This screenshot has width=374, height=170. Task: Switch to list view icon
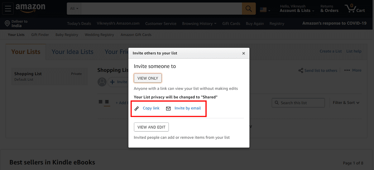tap(107, 102)
